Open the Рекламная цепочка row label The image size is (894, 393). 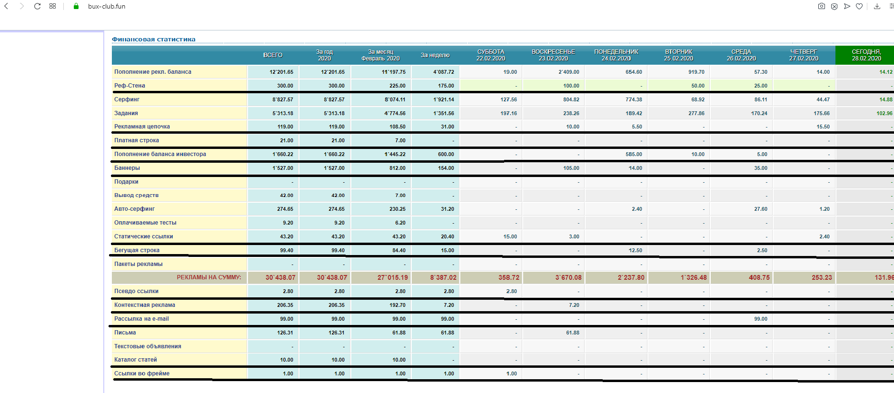(142, 127)
